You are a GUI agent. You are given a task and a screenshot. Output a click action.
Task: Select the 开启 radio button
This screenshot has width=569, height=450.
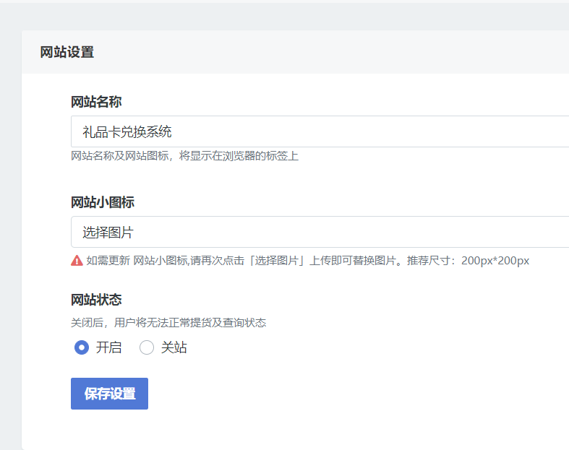coord(82,347)
